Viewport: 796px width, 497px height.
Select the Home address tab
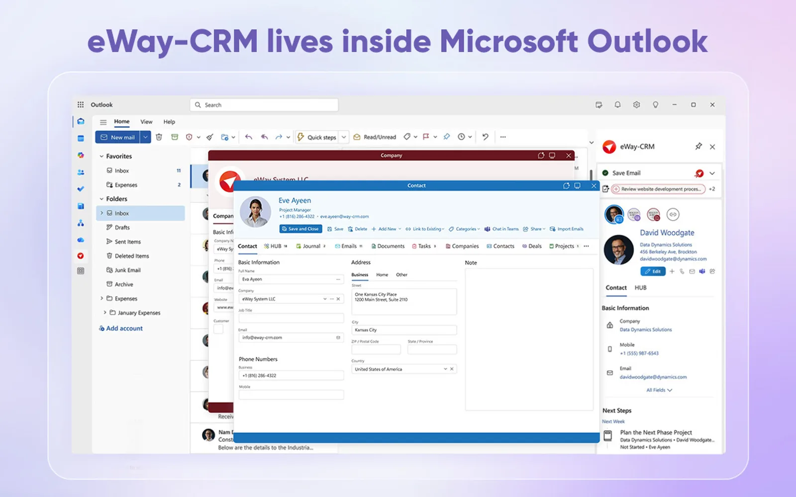[382, 275]
